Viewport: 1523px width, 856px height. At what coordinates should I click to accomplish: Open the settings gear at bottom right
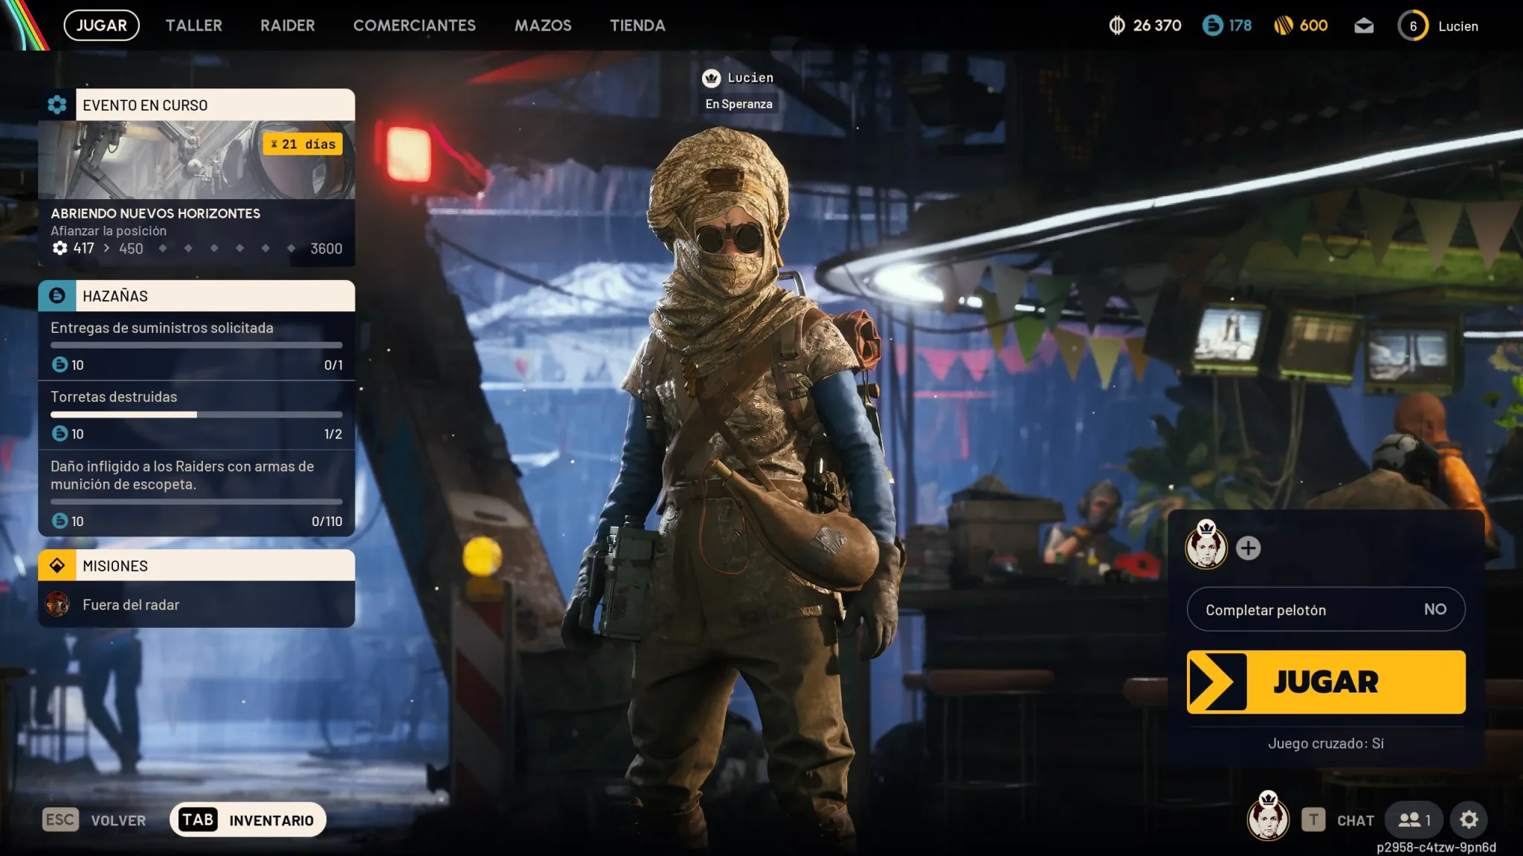click(x=1469, y=820)
